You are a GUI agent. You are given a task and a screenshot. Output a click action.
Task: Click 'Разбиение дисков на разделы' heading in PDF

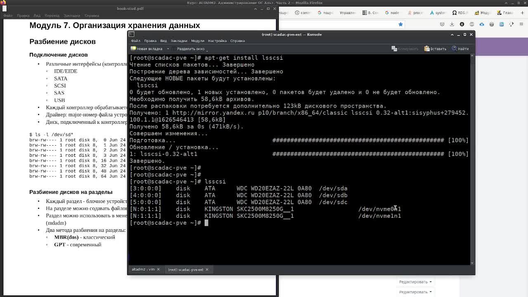pyautogui.click(x=71, y=192)
